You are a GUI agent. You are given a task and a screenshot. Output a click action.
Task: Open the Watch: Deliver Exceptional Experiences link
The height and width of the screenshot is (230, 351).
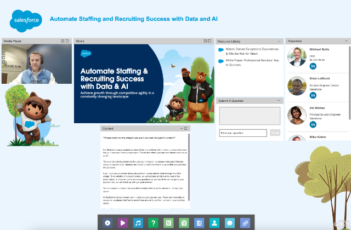(252, 51)
